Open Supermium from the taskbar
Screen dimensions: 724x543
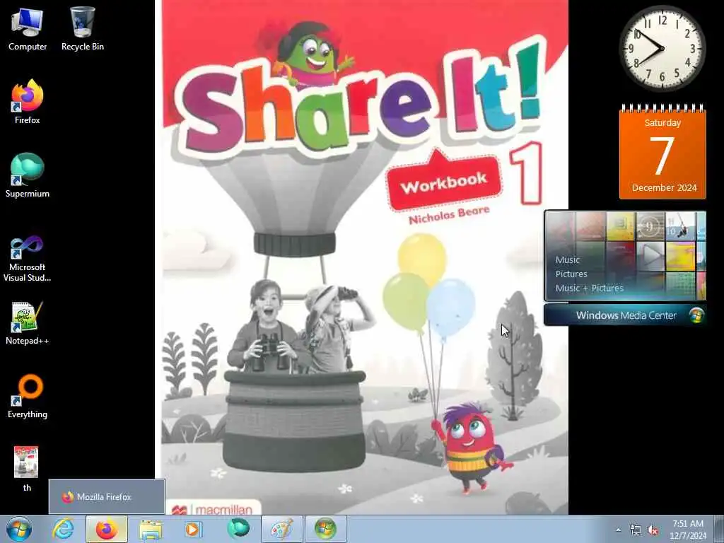click(238, 529)
